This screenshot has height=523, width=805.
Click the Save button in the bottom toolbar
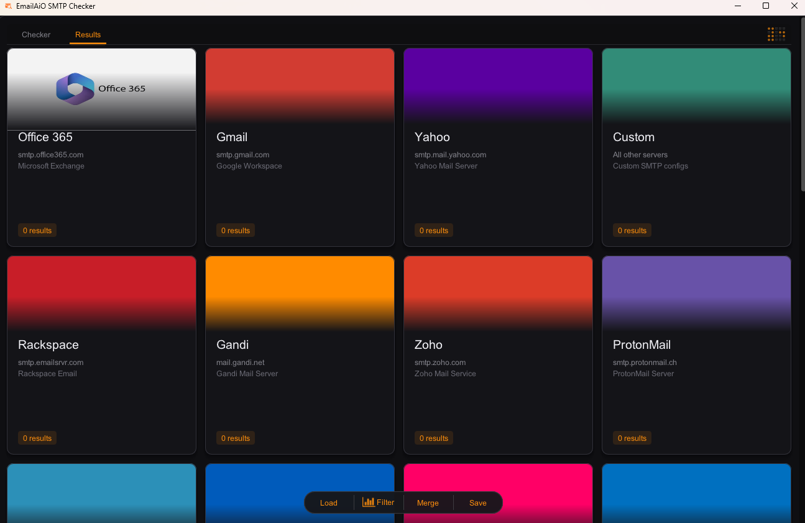477,502
